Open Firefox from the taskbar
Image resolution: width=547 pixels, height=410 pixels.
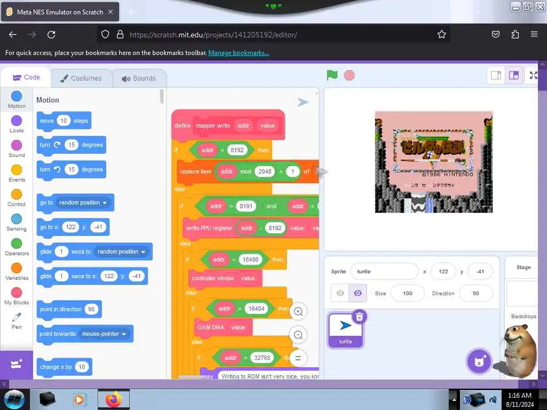pyautogui.click(x=114, y=399)
